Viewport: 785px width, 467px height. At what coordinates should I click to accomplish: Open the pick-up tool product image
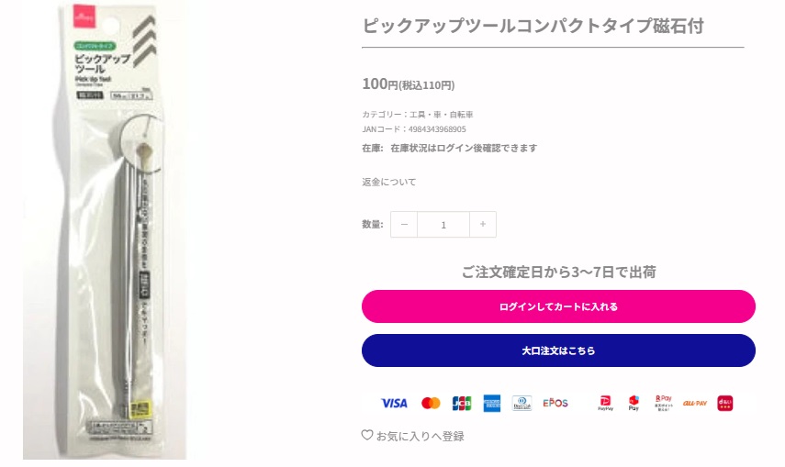click(x=105, y=229)
